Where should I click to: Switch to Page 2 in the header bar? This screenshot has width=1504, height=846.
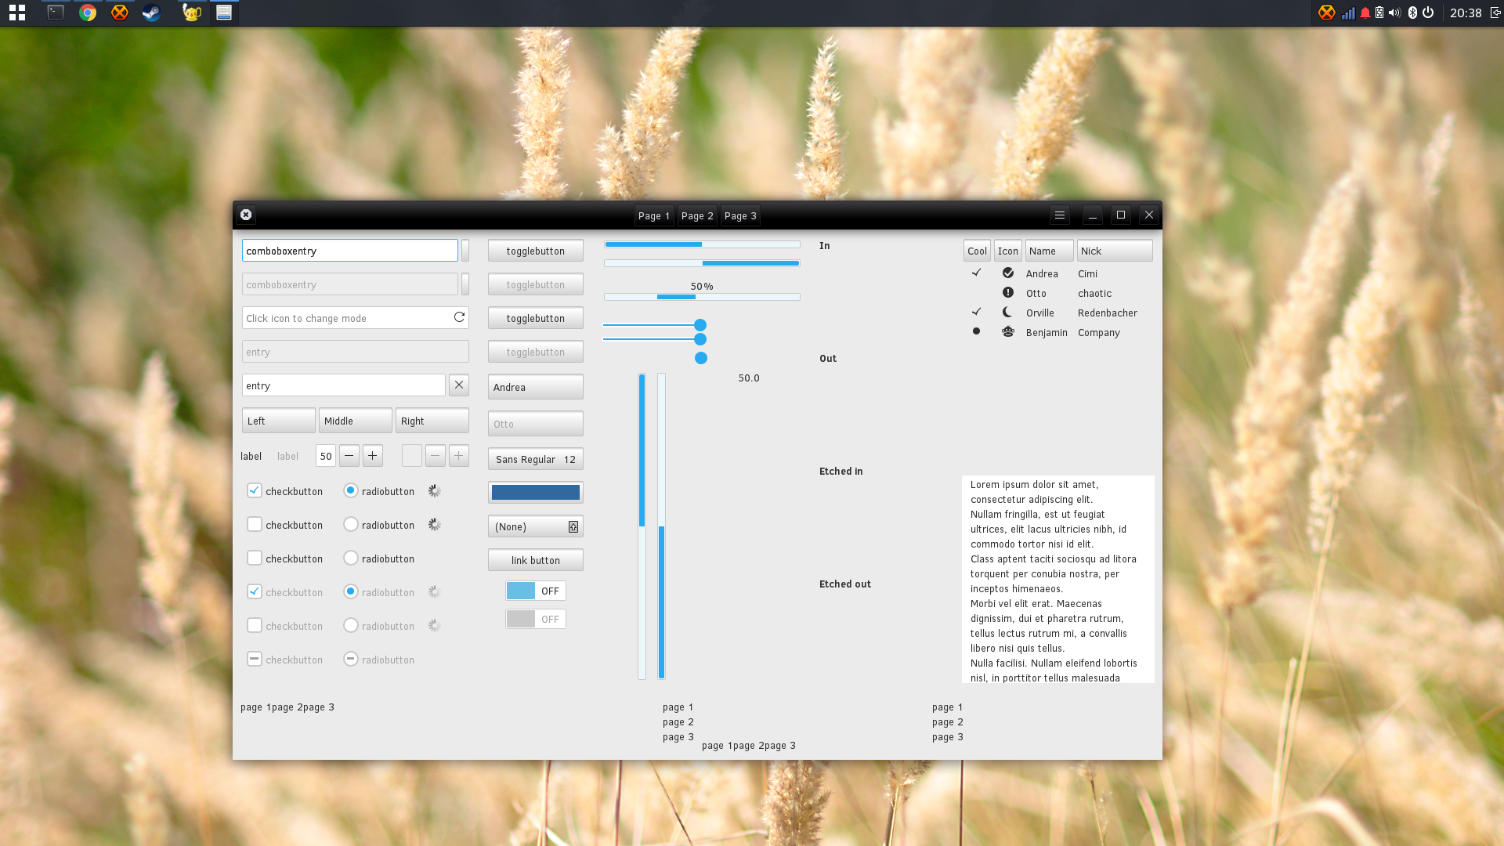697,216
